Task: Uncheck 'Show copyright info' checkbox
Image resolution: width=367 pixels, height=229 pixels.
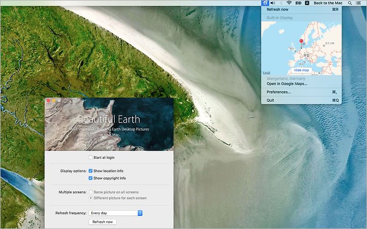Action: [91, 178]
